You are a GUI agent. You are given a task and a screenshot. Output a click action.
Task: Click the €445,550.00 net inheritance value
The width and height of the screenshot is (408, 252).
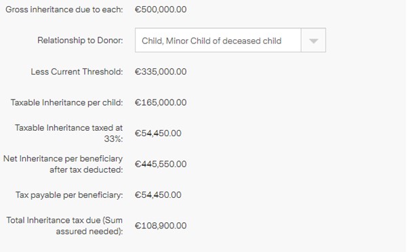coord(161,164)
